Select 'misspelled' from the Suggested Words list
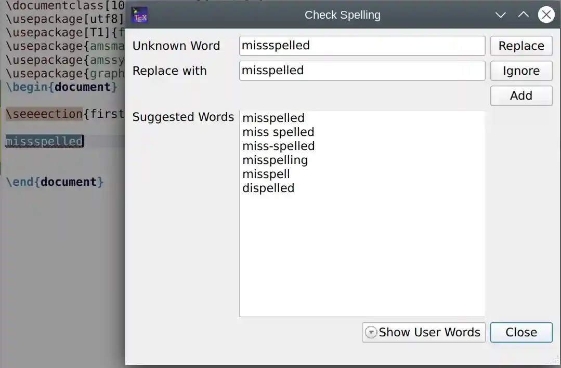Viewport: 561px width, 368px height. tap(273, 118)
